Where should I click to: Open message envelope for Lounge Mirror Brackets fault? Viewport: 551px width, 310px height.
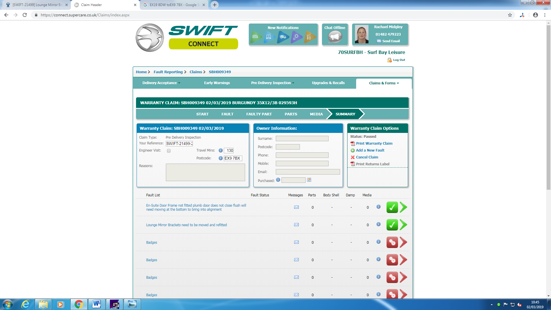point(296,225)
